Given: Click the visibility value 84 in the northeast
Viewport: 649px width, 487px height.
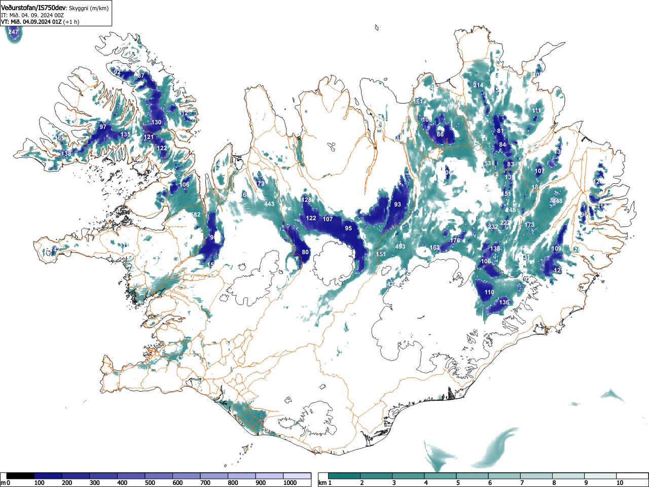Looking at the screenshot, I should tap(502, 145).
